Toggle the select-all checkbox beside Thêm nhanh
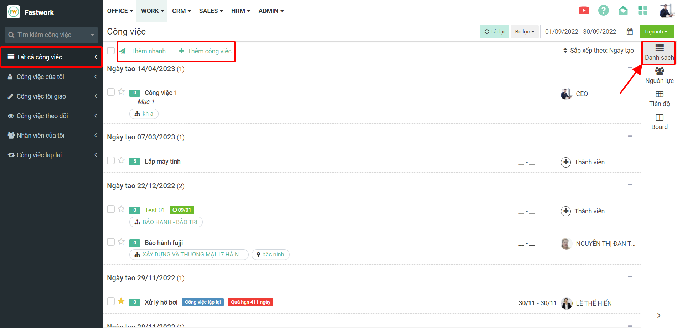The width and height of the screenshot is (677, 328). pyautogui.click(x=111, y=51)
